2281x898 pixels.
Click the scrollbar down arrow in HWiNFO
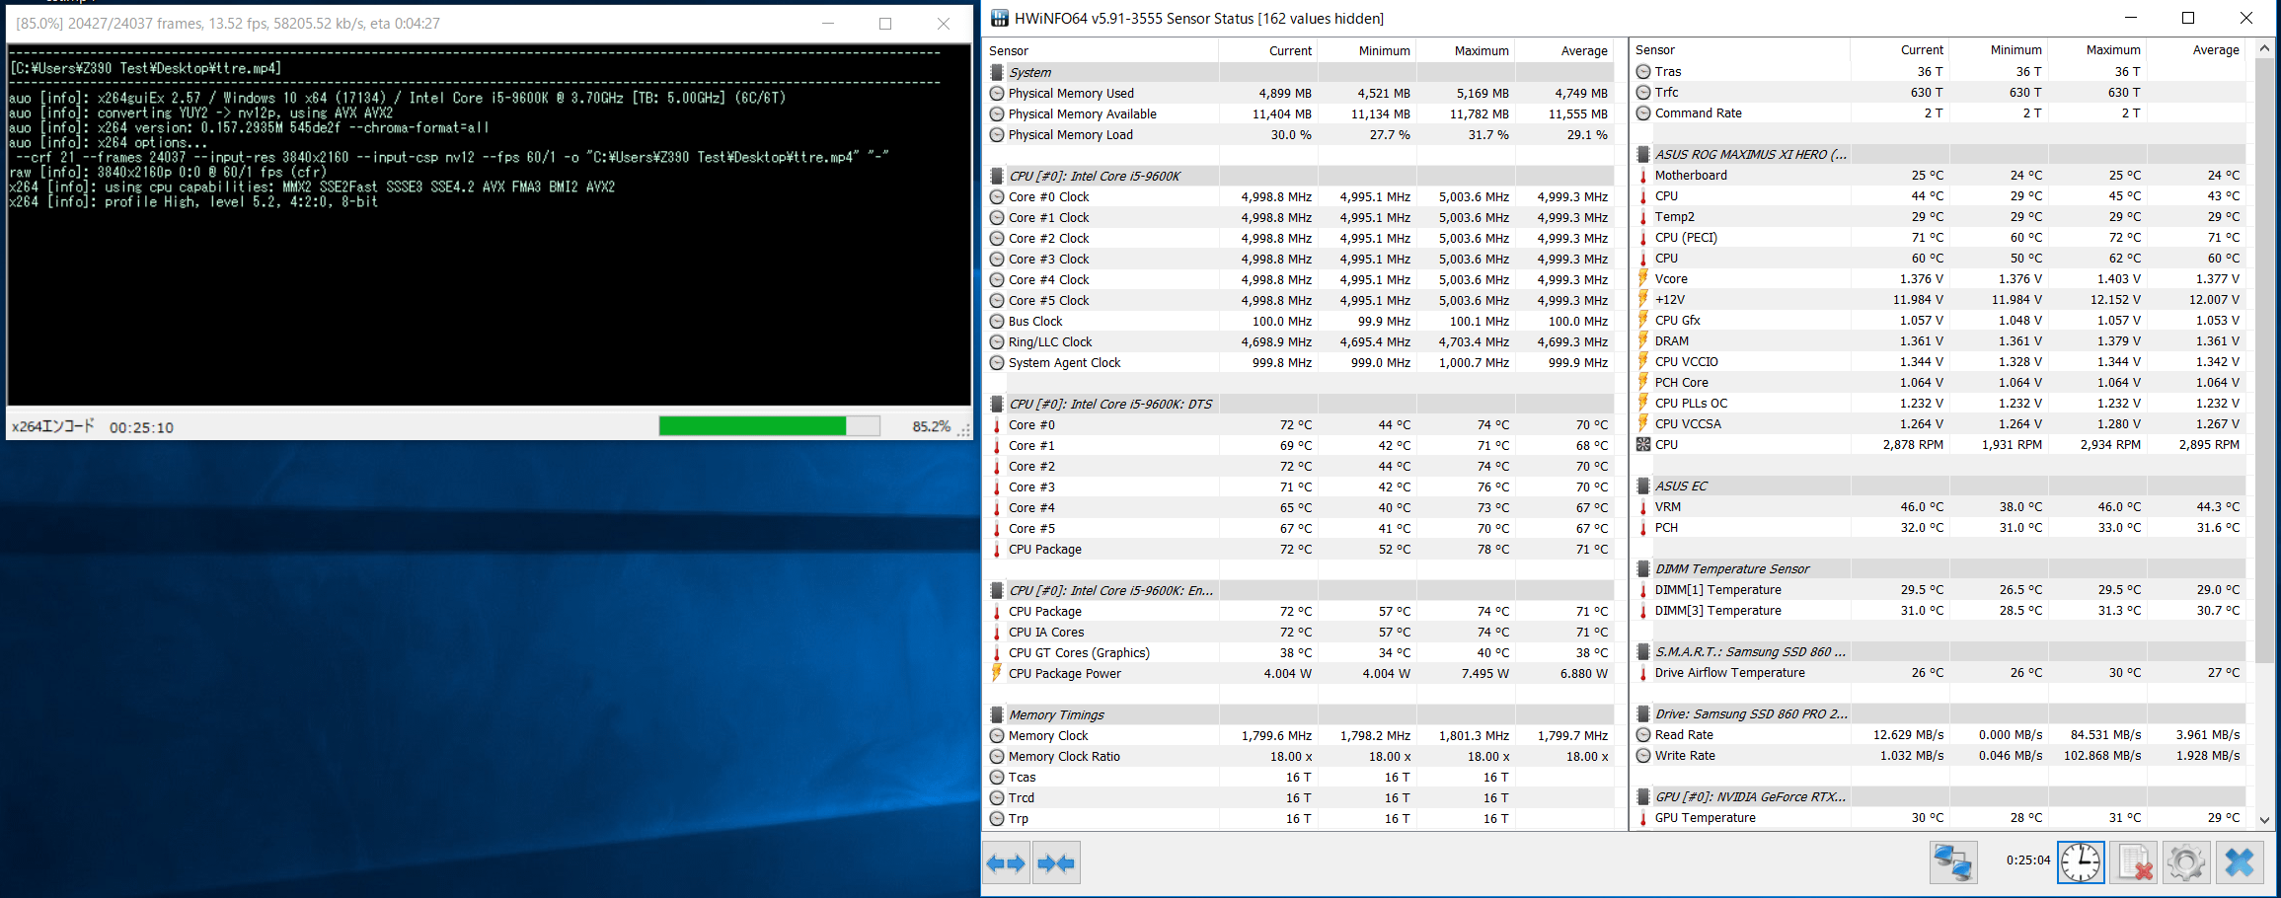[2265, 820]
